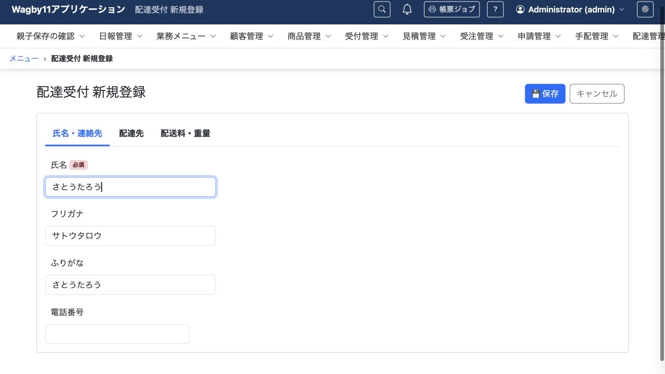
Task: Open 受注管理 menu
Action: (482, 36)
